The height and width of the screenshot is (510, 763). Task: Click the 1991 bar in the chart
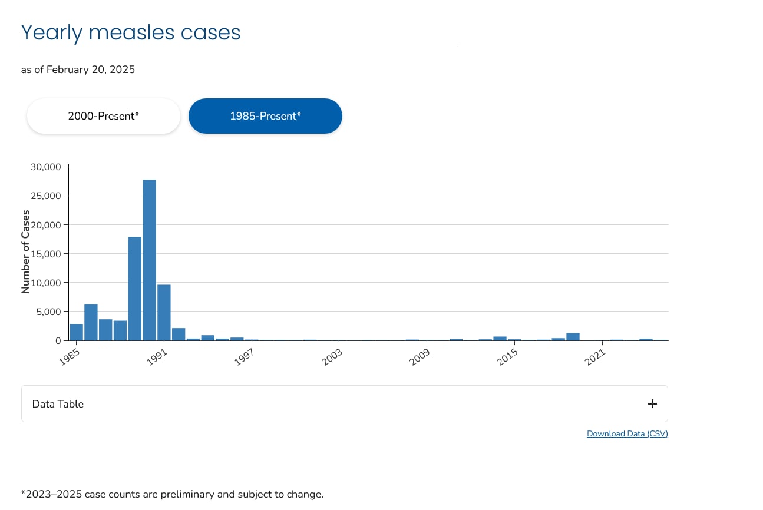164,312
